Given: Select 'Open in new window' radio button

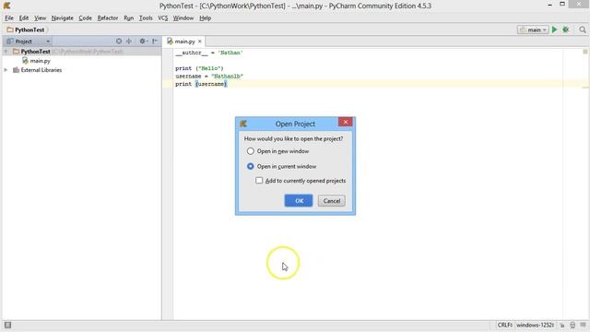Looking at the screenshot, I should click(251, 151).
